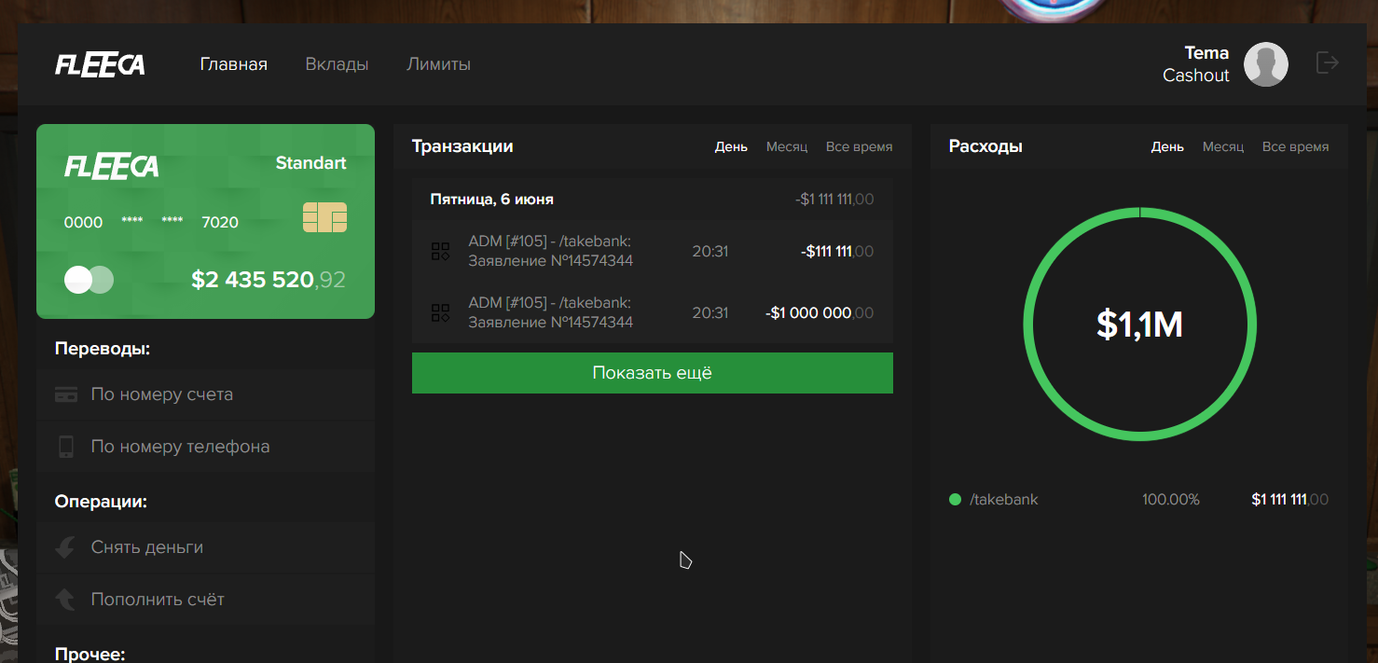Filter transactions by День
This screenshot has height=663, width=1378.
click(731, 146)
